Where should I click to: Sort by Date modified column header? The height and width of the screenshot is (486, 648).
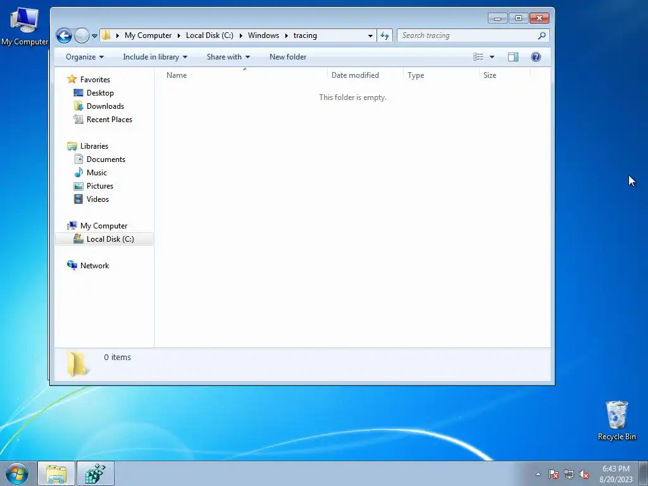coord(365,75)
